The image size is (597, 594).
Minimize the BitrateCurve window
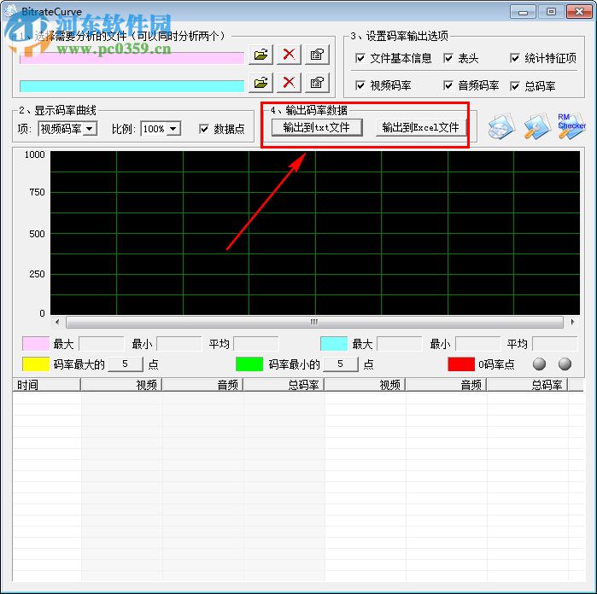(x=523, y=12)
